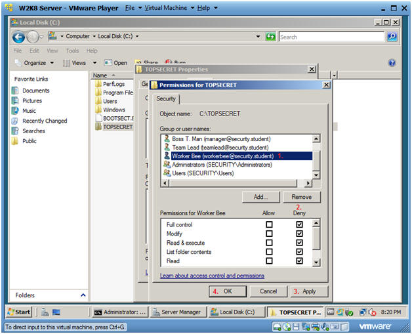Viewport: 412px width, 334px height.
Task: Click the green Refresh icon beside address bar
Action: point(270,37)
